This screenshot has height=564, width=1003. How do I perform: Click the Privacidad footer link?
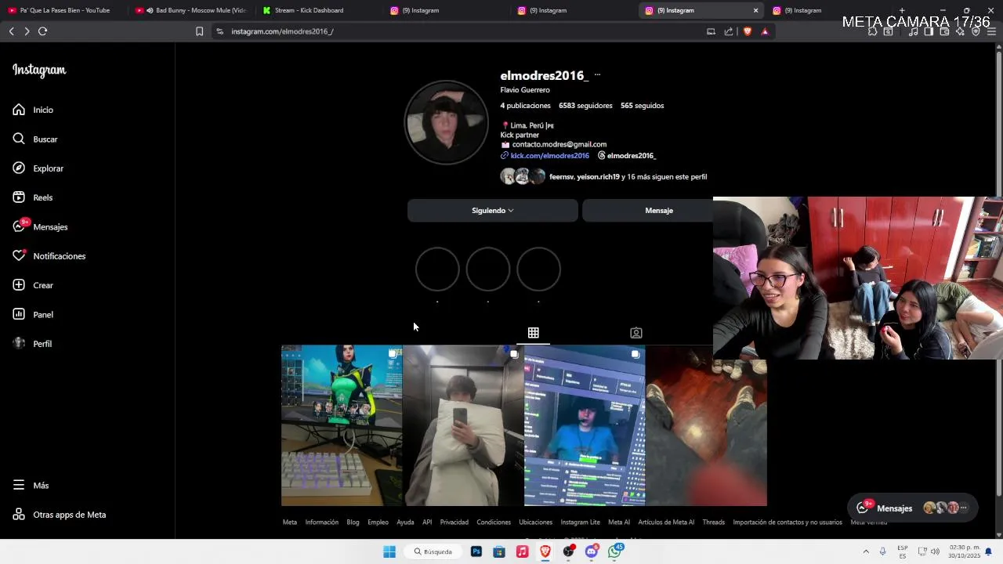[454, 522]
